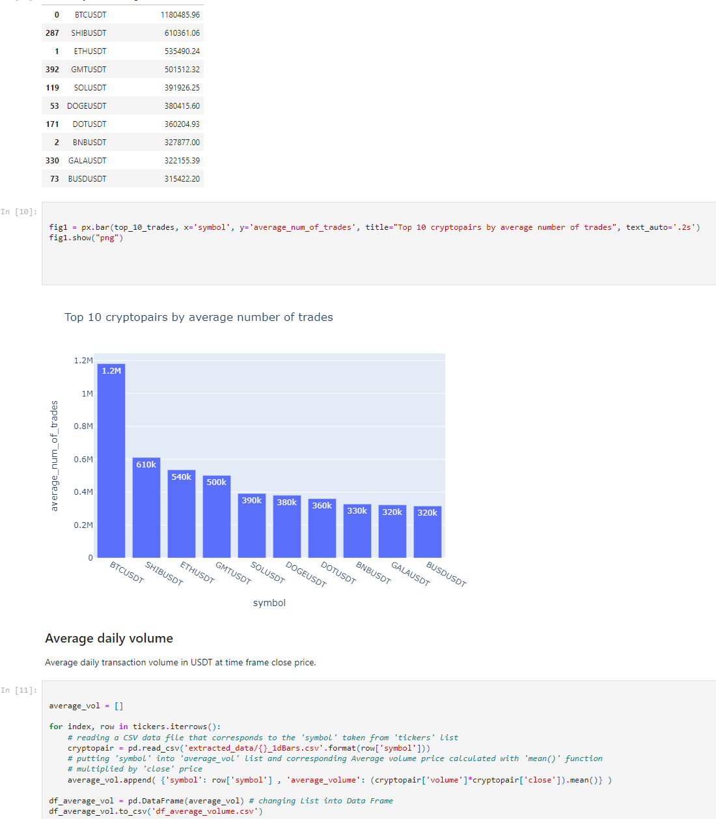Click inside the average_vol code cell

click(x=379, y=749)
